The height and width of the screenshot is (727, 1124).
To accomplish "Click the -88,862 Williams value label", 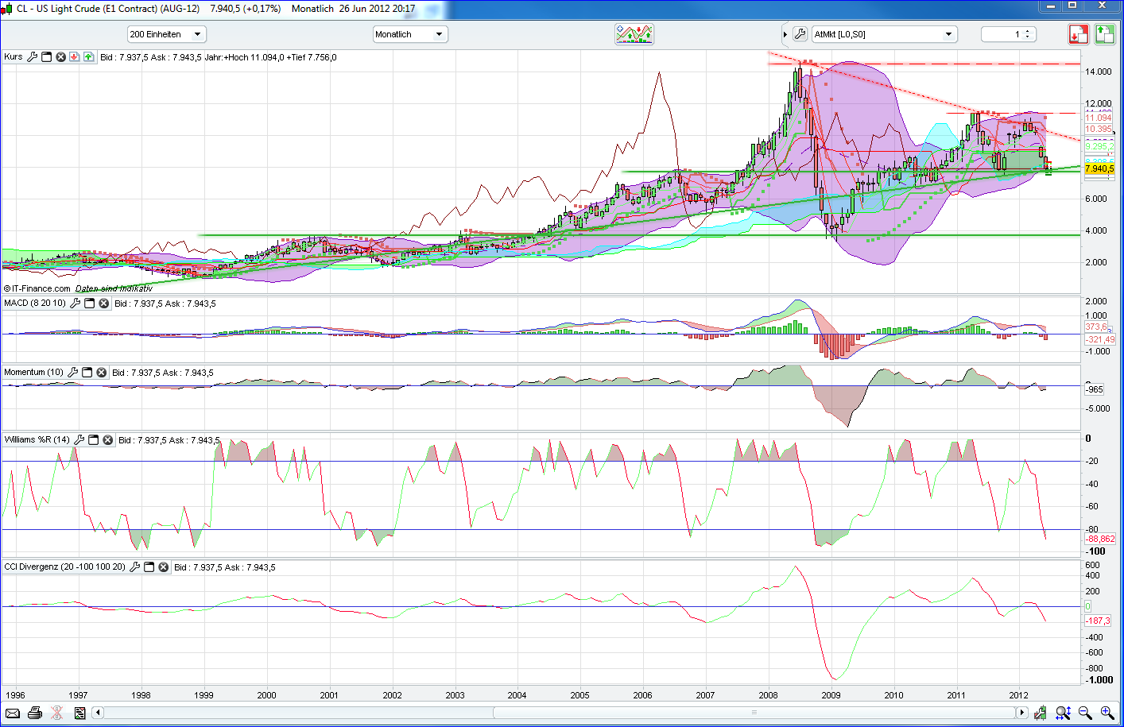I will [x=1100, y=539].
